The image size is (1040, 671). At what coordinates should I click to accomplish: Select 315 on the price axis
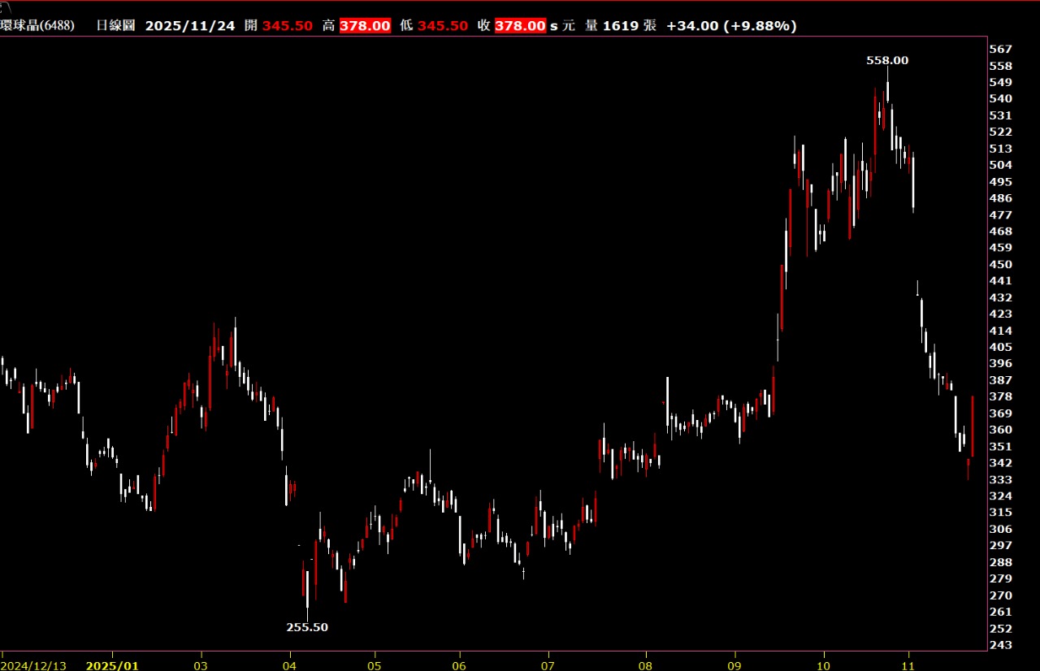pyautogui.click(x=1001, y=513)
